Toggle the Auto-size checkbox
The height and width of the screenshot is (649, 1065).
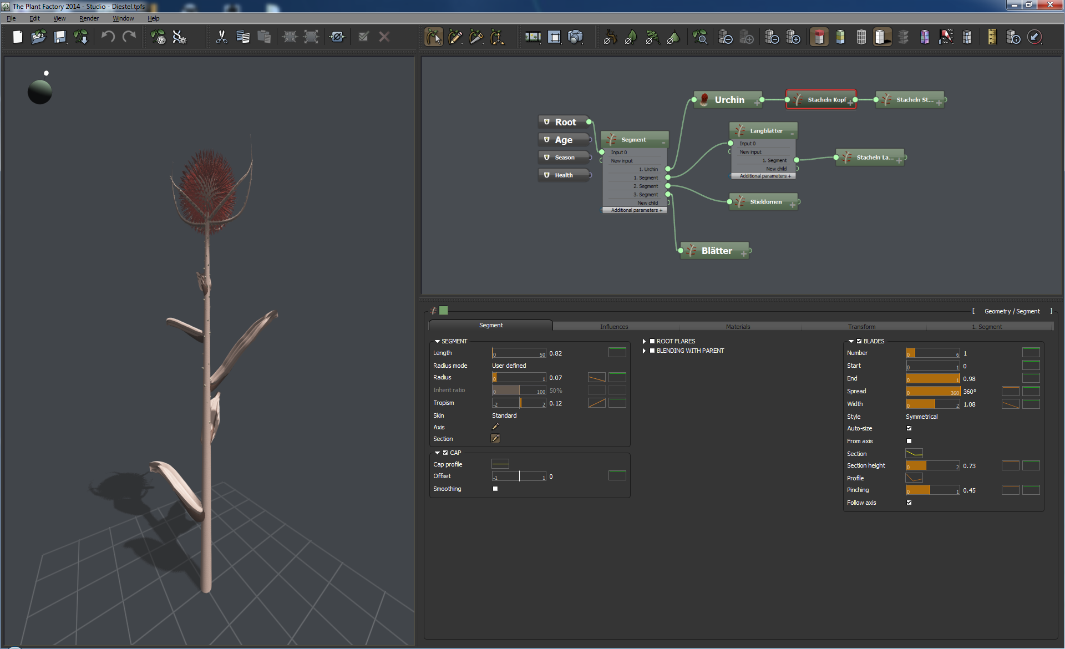(909, 428)
